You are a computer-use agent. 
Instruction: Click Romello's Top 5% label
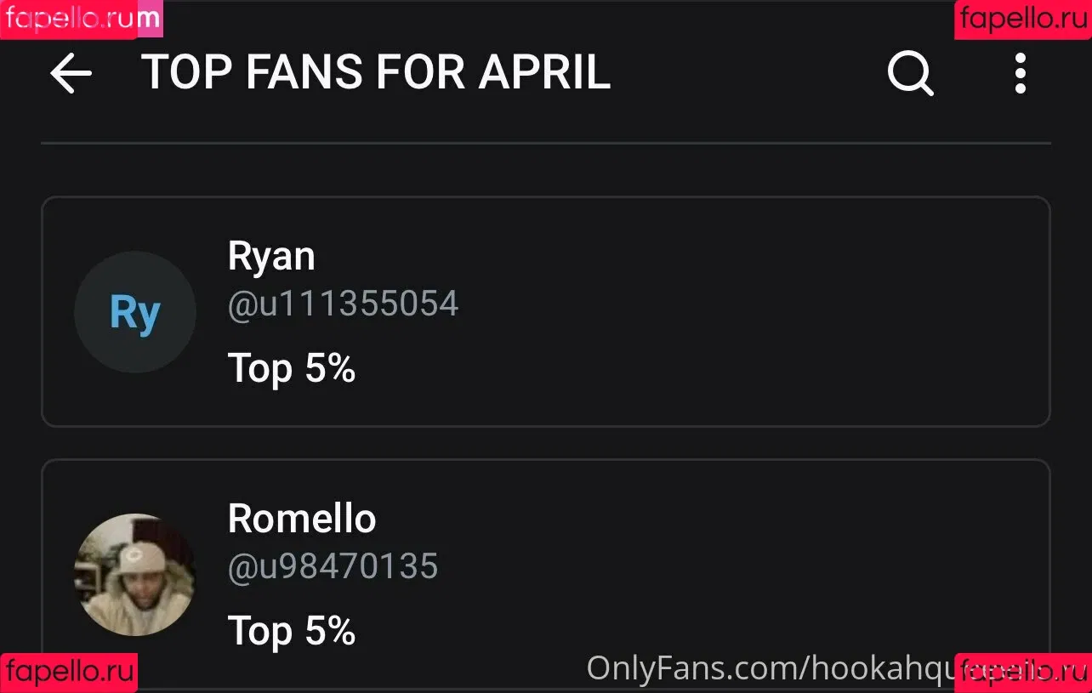click(x=292, y=631)
